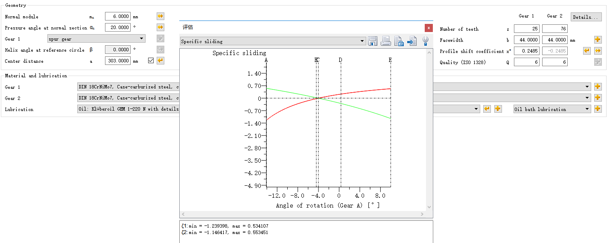Click the Gear 1 facewidth field
607x243 pixels.
coord(527,40)
